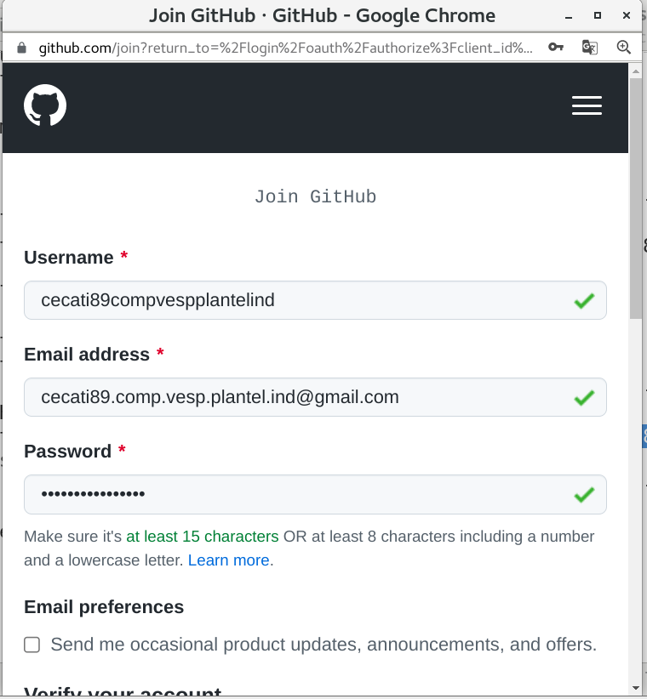
Task: Minimize the Chrome window
Action: [x=569, y=16]
